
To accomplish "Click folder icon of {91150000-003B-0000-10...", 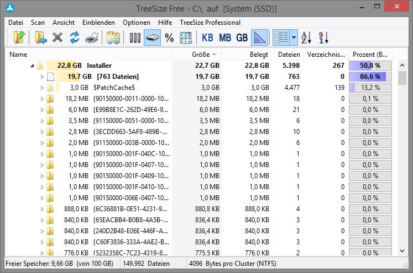I will (x=50, y=143).
